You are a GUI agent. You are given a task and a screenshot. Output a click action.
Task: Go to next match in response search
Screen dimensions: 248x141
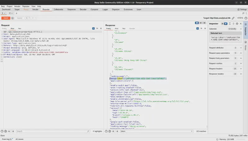117,131
